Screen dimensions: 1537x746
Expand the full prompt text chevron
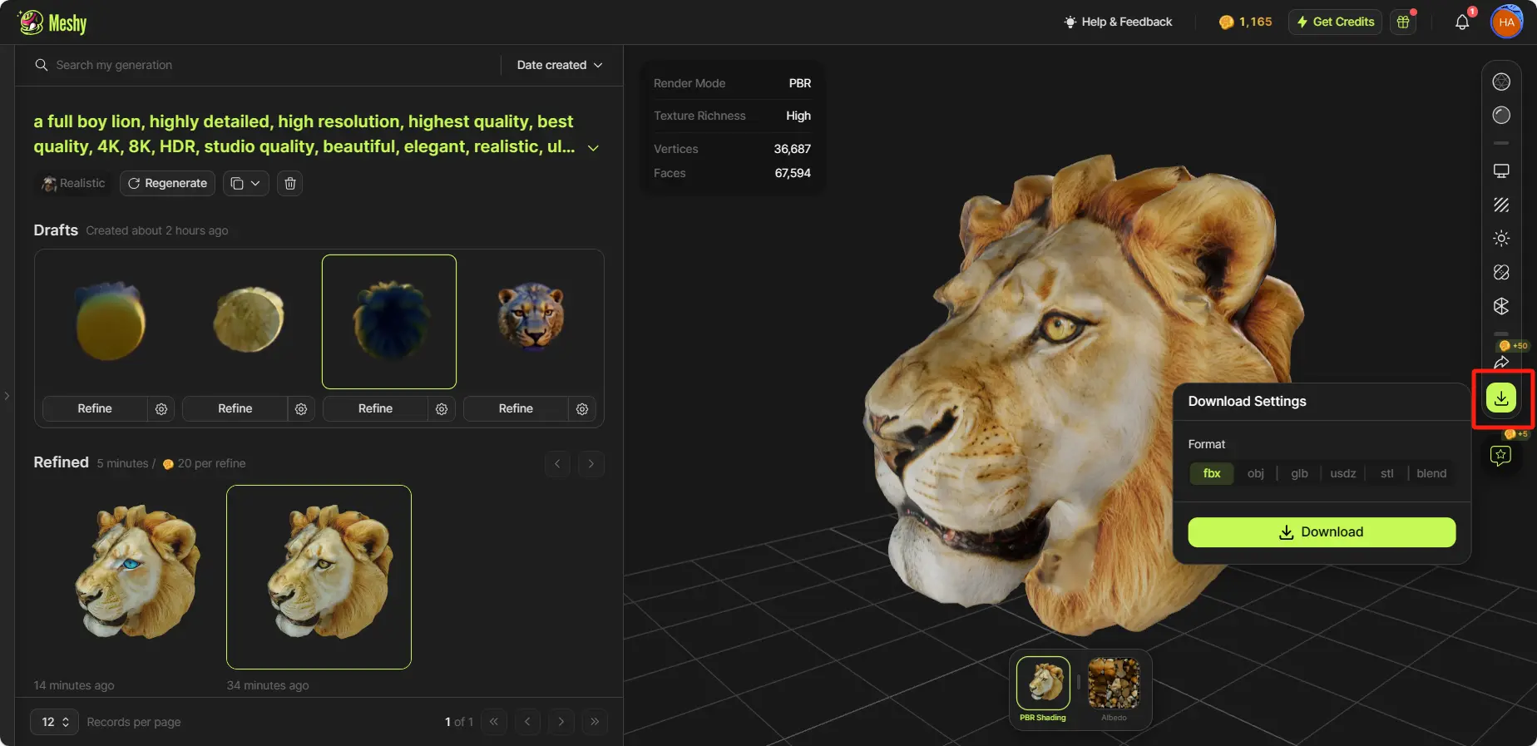(x=593, y=148)
